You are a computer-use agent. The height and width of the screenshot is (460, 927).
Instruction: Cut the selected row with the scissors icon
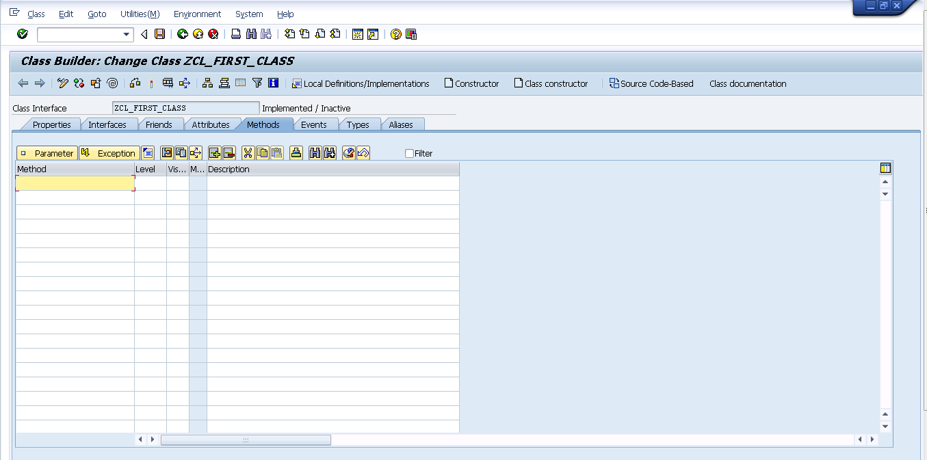pyautogui.click(x=247, y=152)
